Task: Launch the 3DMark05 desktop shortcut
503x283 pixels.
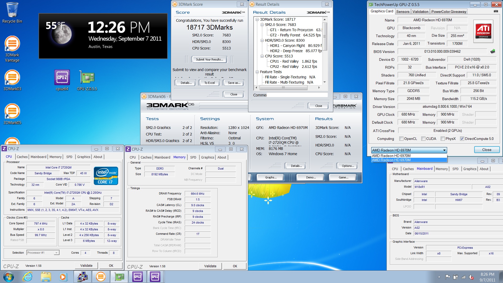Action: (12, 114)
